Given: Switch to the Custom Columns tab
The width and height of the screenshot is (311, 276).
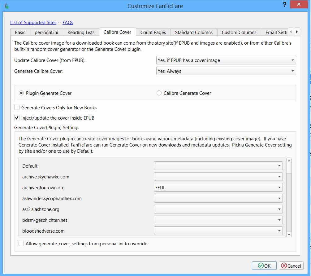Looking at the screenshot, I should coord(239,32).
